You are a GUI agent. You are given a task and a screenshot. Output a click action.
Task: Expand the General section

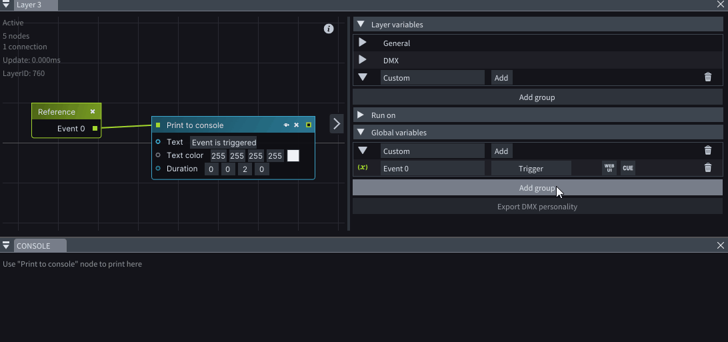pyautogui.click(x=363, y=43)
